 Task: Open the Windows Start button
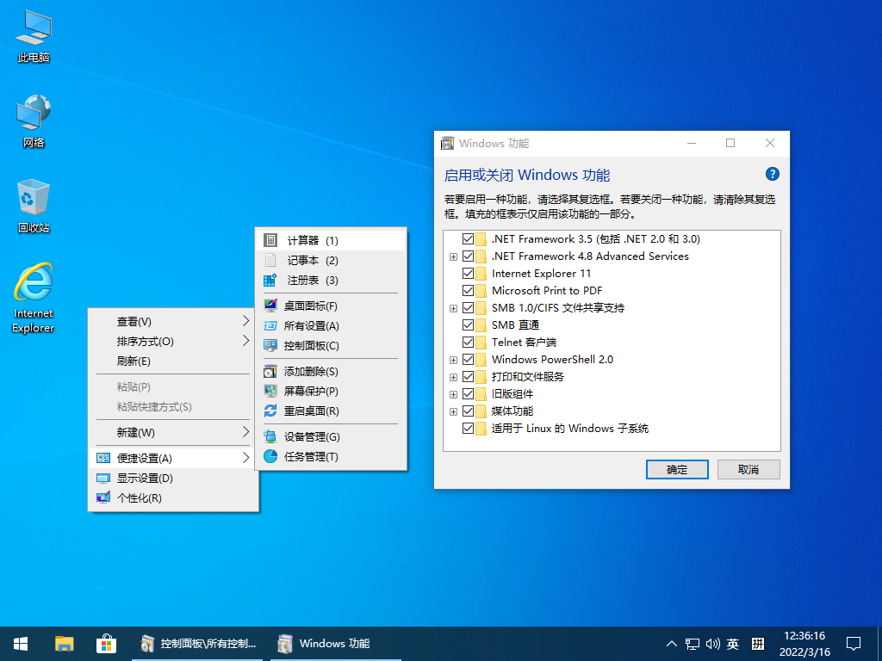point(21,644)
